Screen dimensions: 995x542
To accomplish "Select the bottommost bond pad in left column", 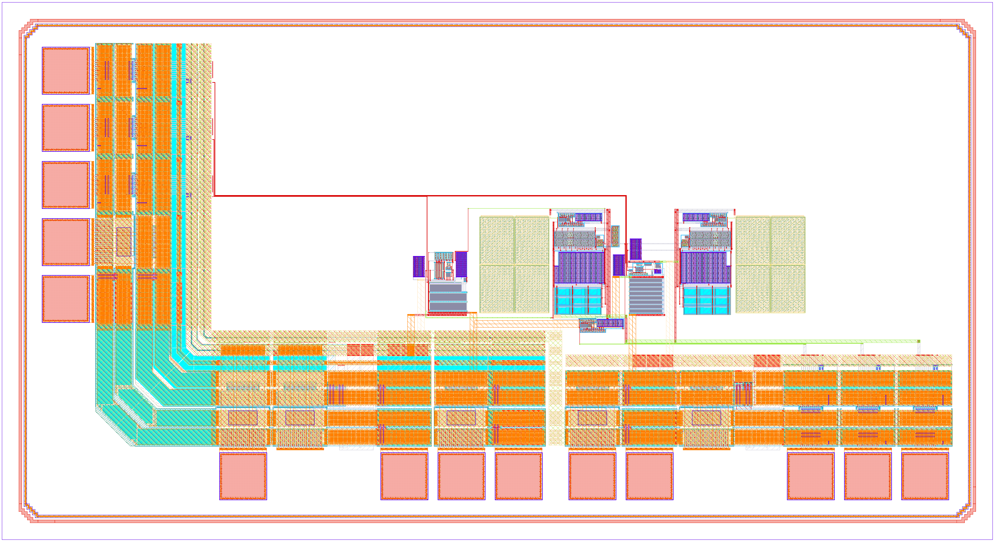I will pos(66,299).
